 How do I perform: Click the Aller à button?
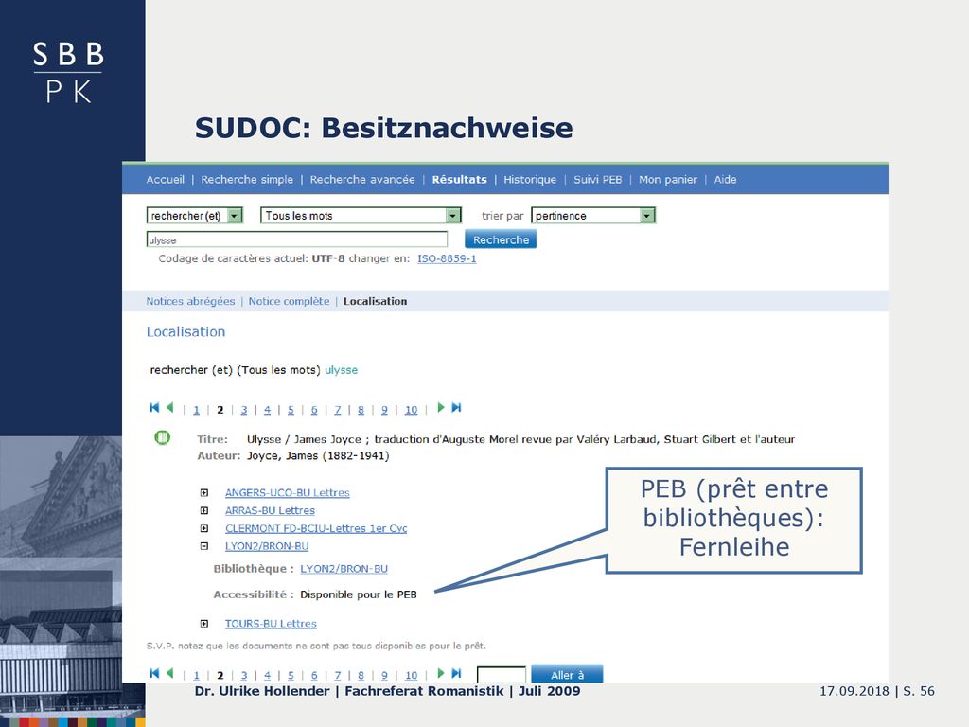pyautogui.click(x=567, y=674)
